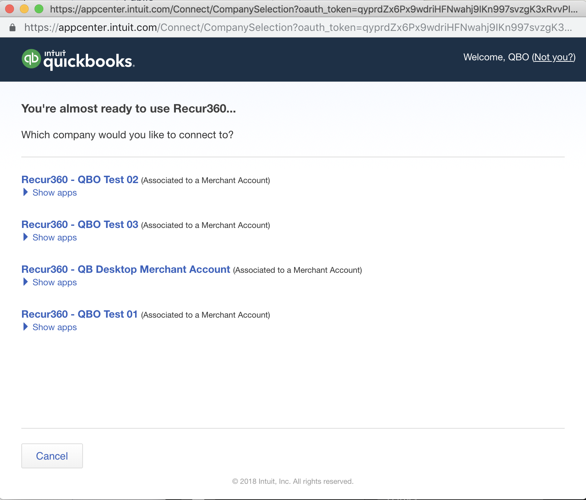The height and width of the screenshot is (500, 586).
Task: Minimize window using the yellow button
Action: pyautogui.click(x=24, y=9)
